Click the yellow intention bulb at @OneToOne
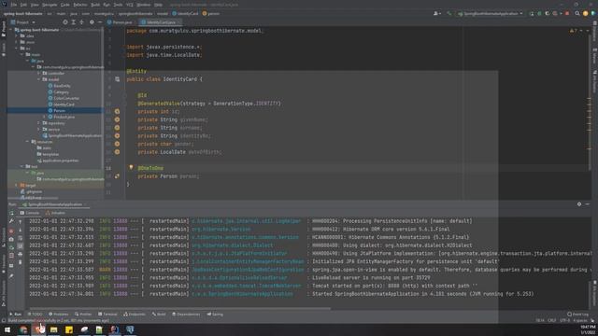The width and height of the screenshot is (598, 336). point(131,168)
